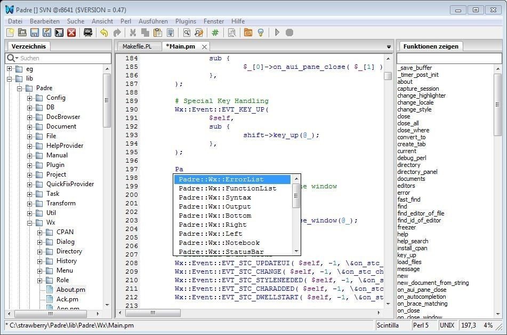Expand the Dialog folder
The width and height of the screenshot is (507, 335).
coord(39,242)
